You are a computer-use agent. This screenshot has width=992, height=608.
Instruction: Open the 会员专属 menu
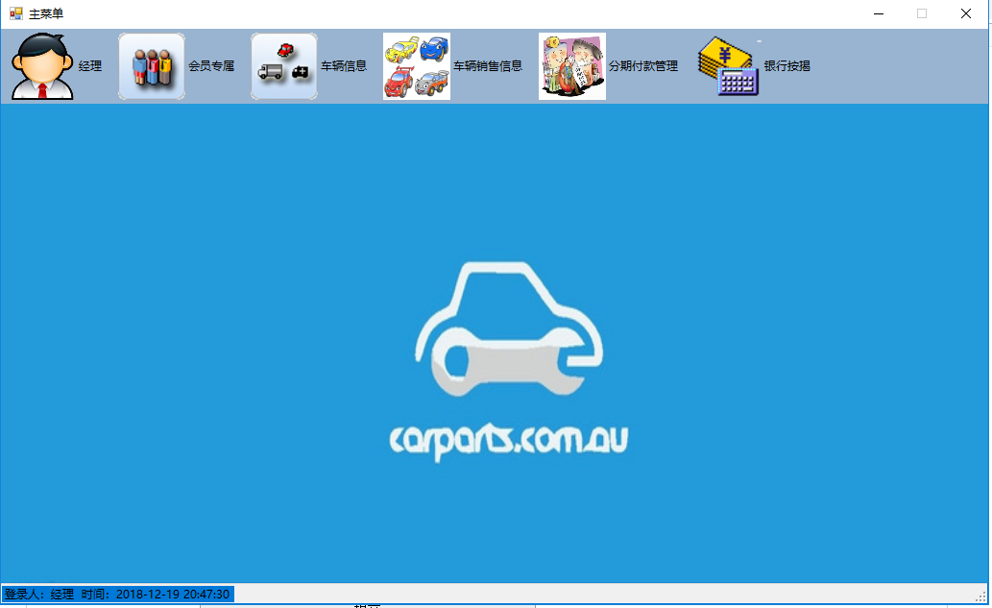pyautogui.click(x=211, y=66)
